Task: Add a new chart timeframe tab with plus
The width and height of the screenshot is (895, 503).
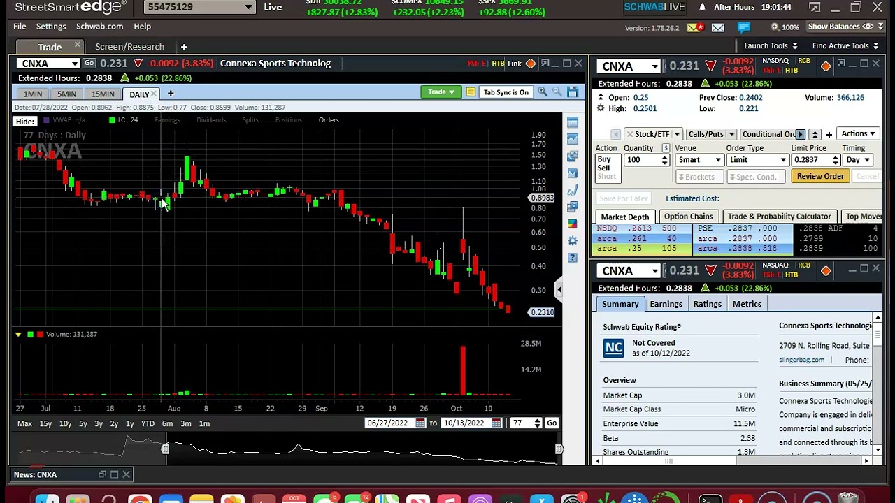Action: coord(170,94)
